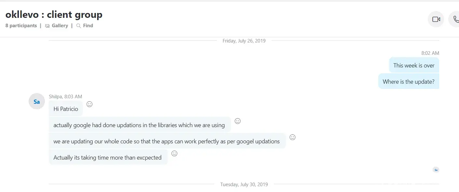
Task: Open the Gallery link
Action: [x=60, y=26]
